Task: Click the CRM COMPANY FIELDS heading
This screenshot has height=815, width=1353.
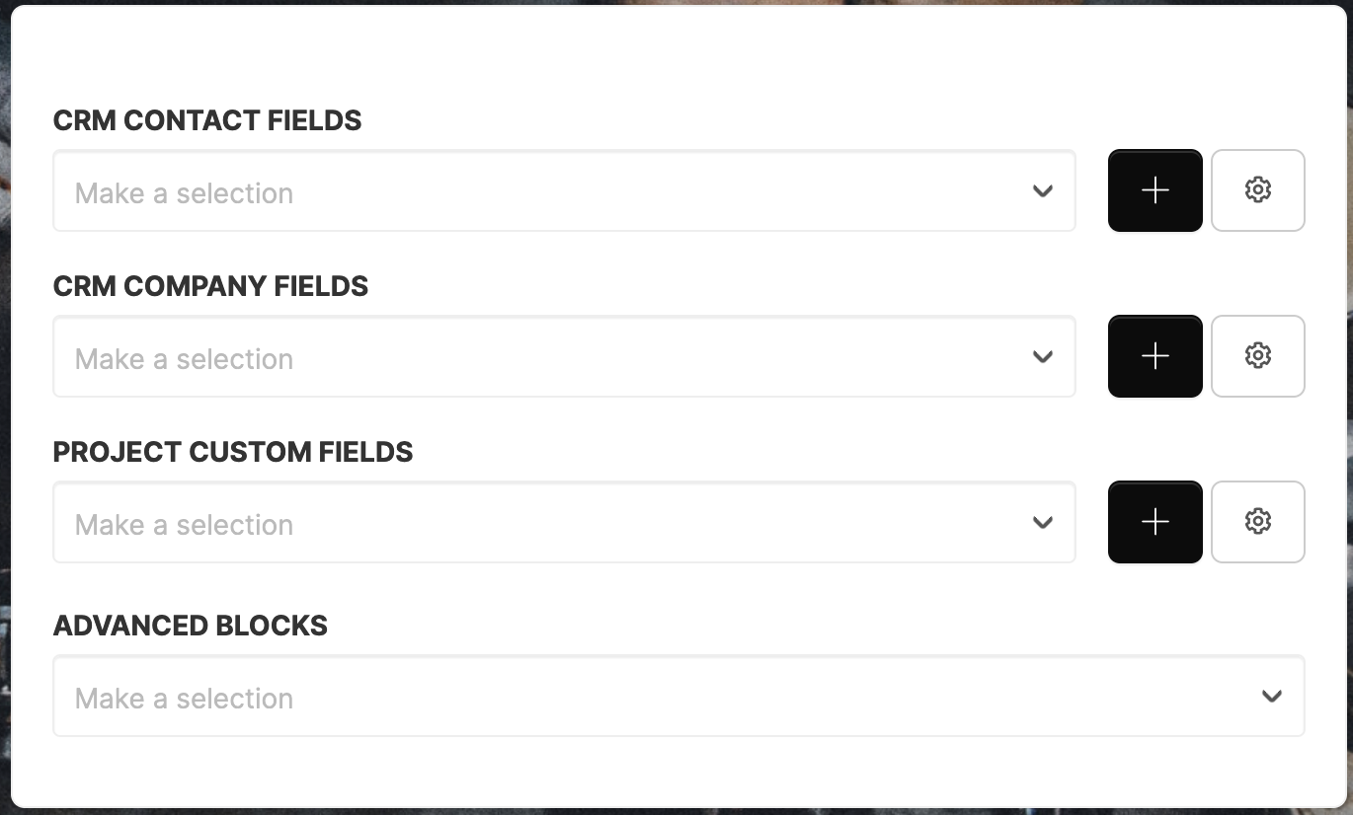Action: point(210,286)
